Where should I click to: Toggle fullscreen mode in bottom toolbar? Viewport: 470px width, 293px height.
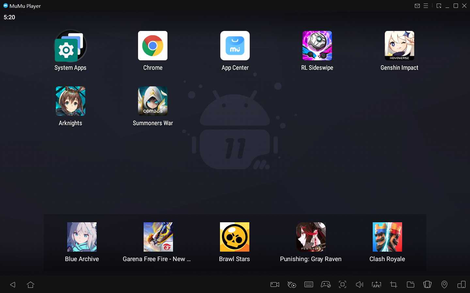click(343, 285)
